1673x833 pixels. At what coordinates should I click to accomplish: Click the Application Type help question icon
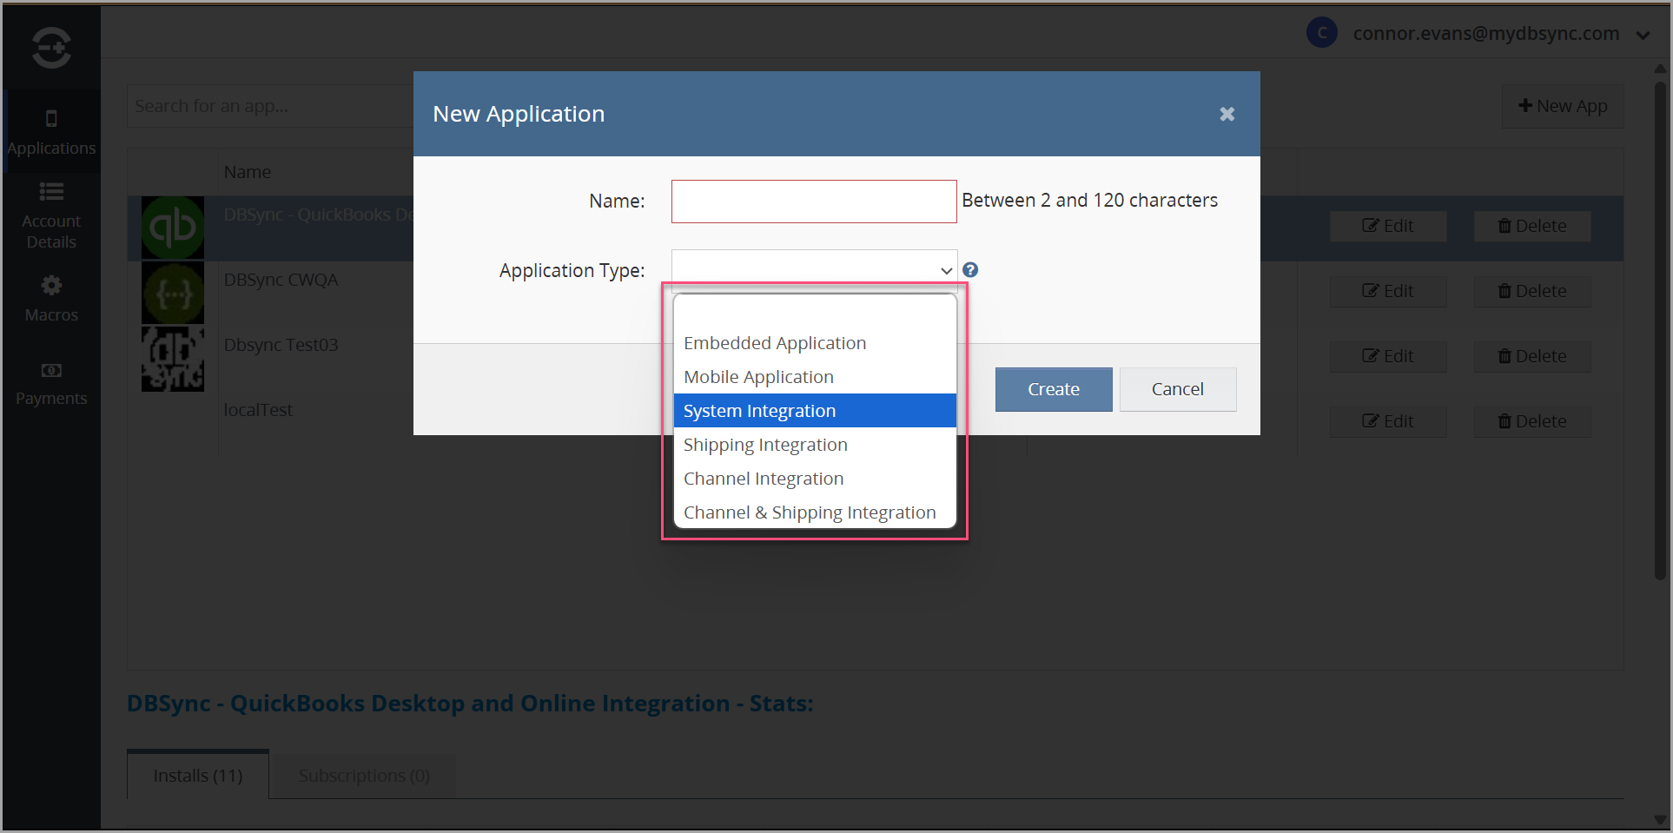pyautogui.click(x=970, y=270)
